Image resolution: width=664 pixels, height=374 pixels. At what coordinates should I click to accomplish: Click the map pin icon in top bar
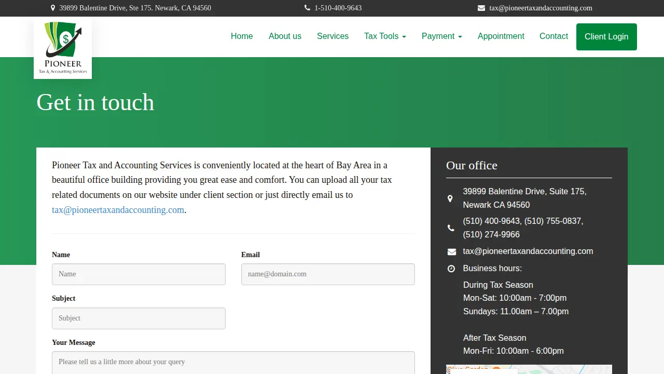pyautogui.click(x=53, y=8)
